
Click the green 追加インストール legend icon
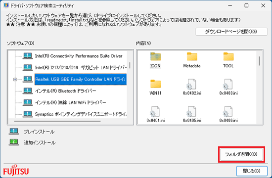pos(14,142)
